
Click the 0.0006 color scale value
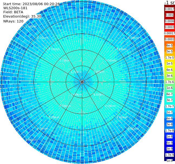click(x=170, y=21)
